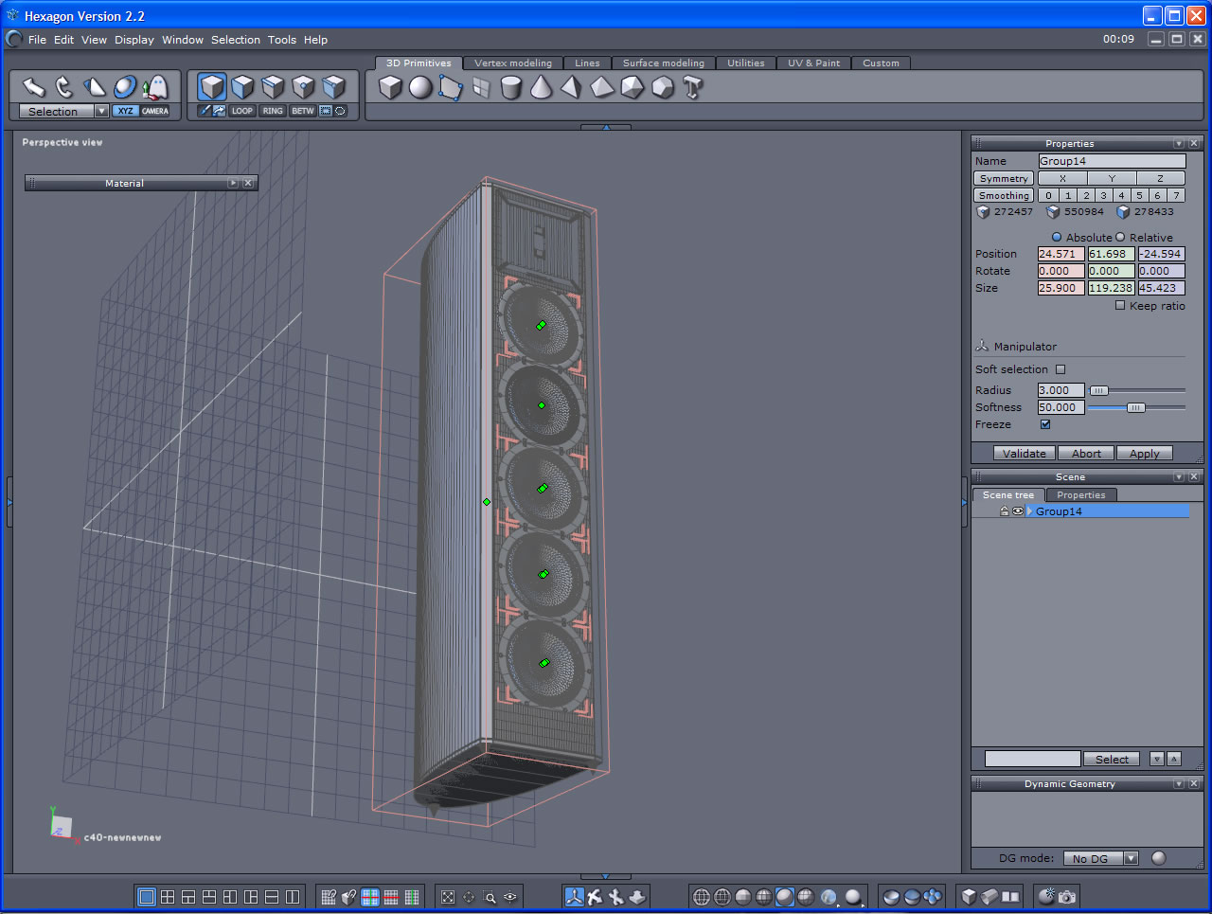Uncheck the Freeze checkbox
Screen dimensions: 1212x914
point(1045,424)
